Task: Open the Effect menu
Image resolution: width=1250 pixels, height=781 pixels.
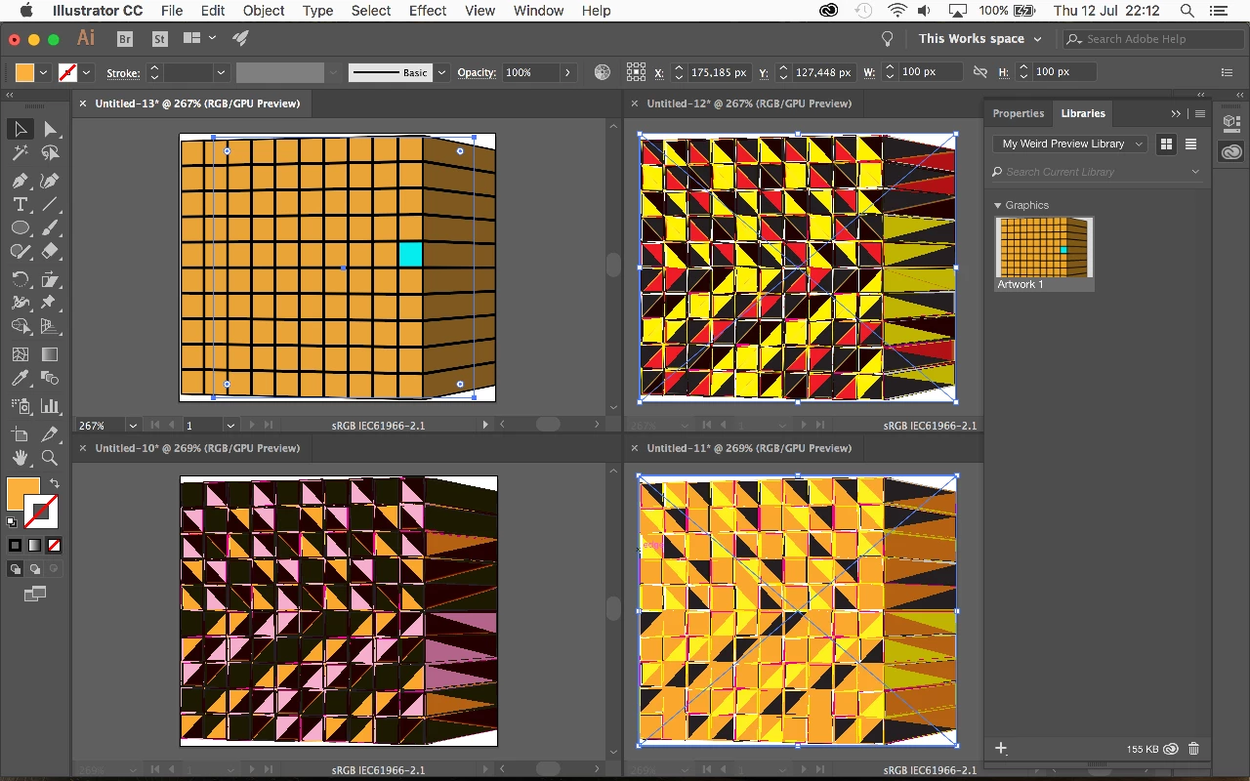Action: point(428,11)
